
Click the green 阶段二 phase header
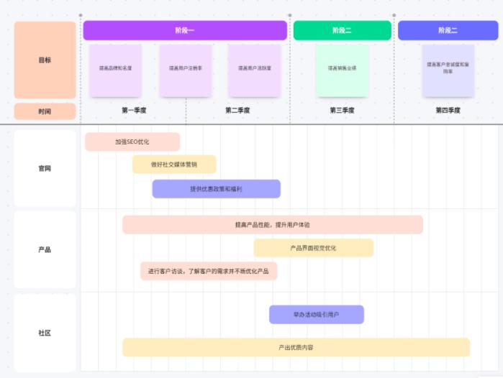[x=342, y=30]
